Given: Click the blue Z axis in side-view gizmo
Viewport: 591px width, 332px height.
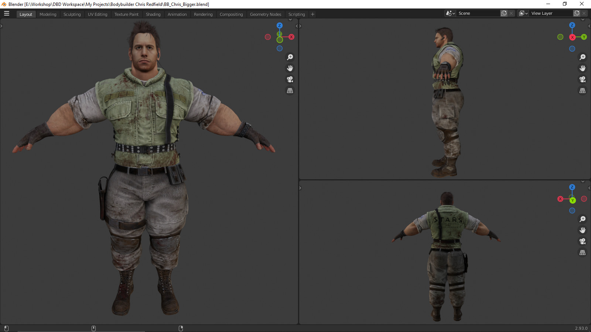Looking at the screenshot, I should click(572, 25).
